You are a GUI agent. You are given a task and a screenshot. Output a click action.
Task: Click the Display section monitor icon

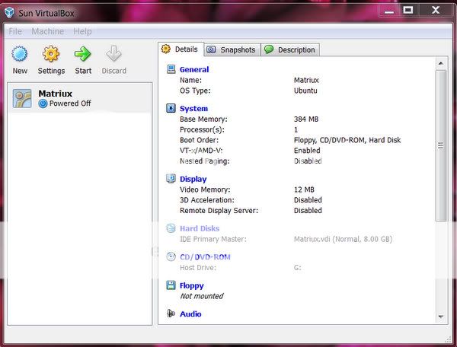171,179
